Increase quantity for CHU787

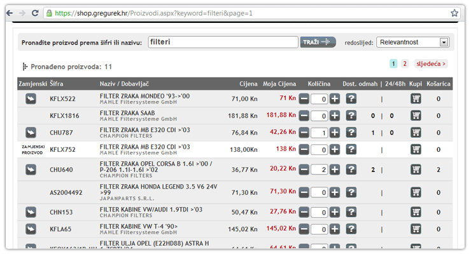pyautogui.click(x=335, y=133)
